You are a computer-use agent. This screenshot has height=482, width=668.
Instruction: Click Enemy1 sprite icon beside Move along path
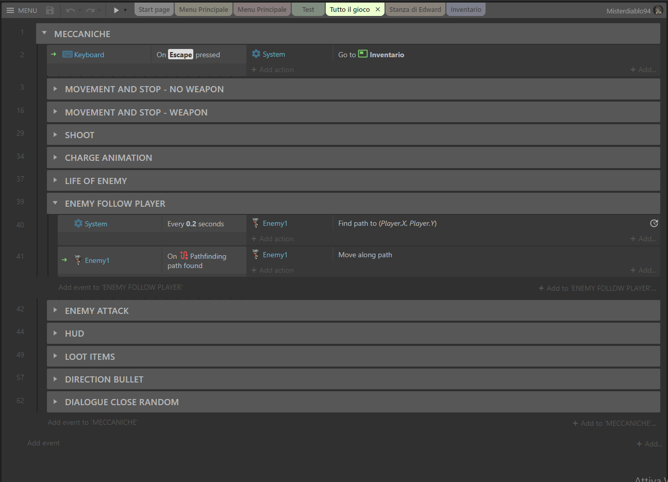(256, 254)
